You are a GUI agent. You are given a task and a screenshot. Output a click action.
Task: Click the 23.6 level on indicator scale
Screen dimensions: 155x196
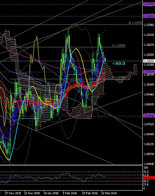pos(146,185)
